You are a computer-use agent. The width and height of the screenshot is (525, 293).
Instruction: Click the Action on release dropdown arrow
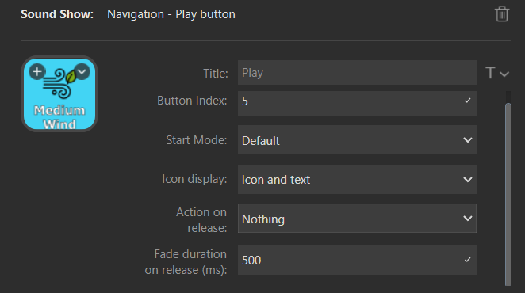(x=468, y=219)
